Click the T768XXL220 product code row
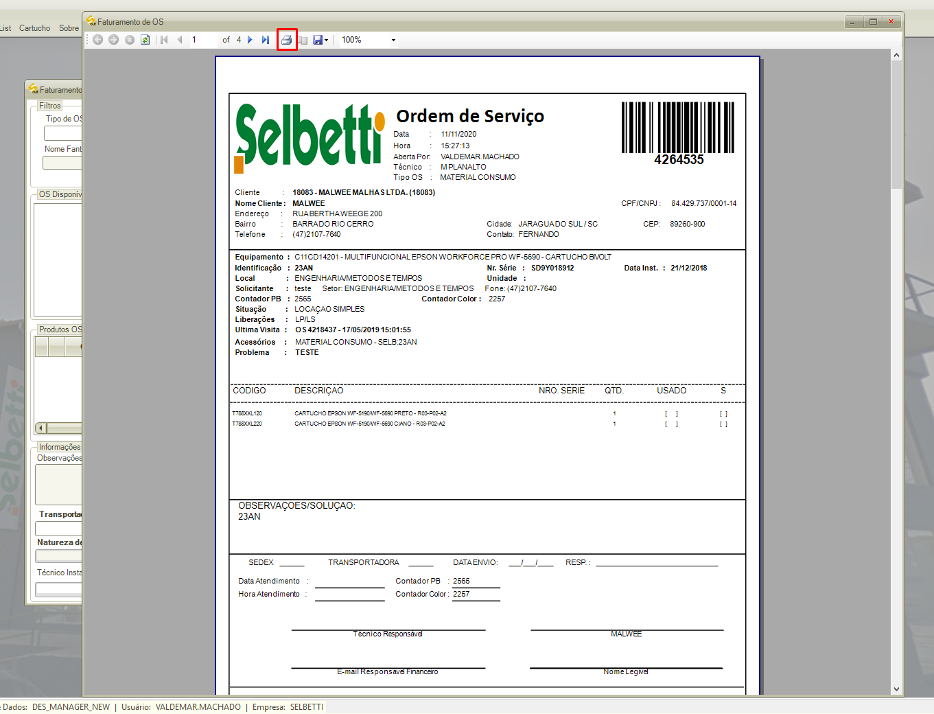The height and width of the screenshot is (714, 934). click(x=247, y=424)
